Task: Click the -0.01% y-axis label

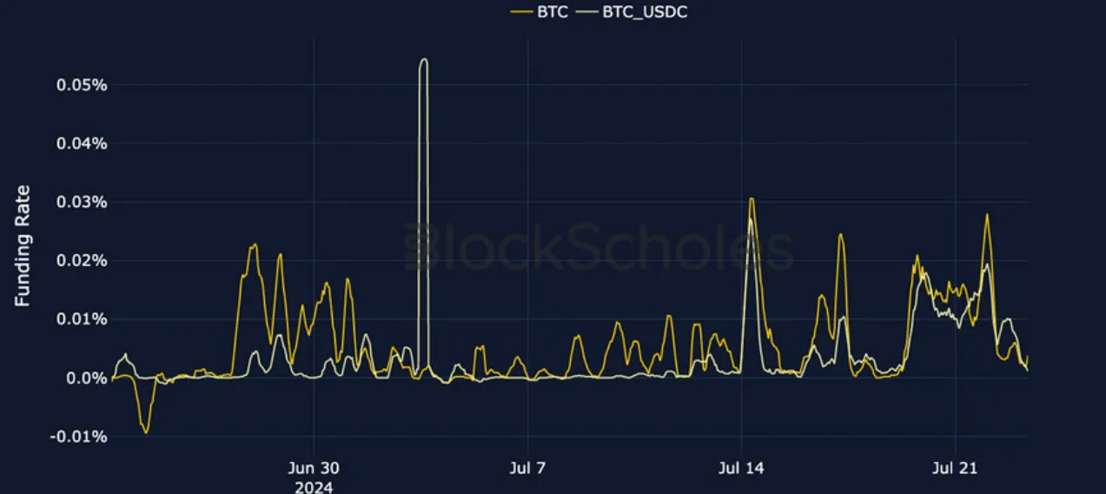Action: [79, 437]
